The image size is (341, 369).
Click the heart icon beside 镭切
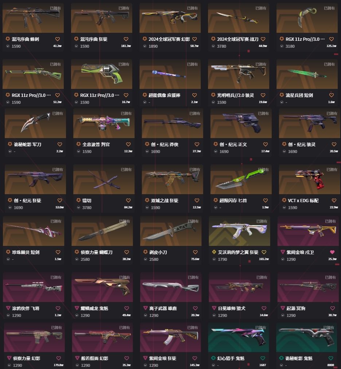pos(128,200)
